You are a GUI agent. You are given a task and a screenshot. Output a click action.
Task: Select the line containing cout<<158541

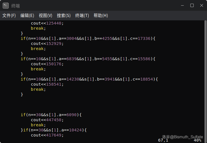click(47, 84)
